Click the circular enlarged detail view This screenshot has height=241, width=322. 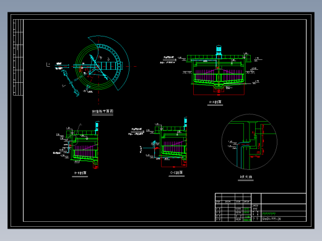coord(249,142)
